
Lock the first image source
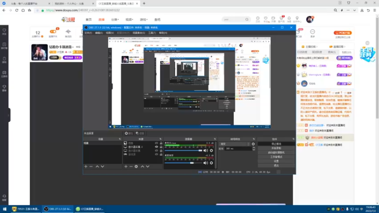(161, 143)
